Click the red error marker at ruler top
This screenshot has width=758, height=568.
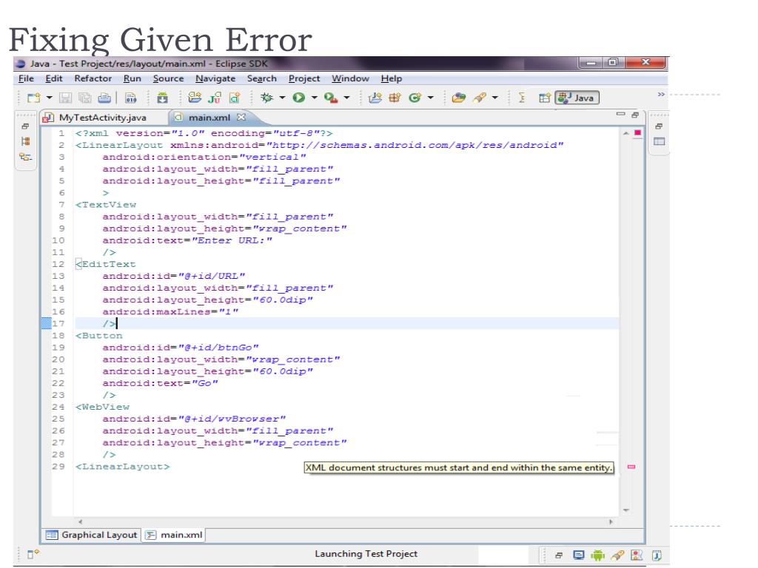(x=637, y=133)
